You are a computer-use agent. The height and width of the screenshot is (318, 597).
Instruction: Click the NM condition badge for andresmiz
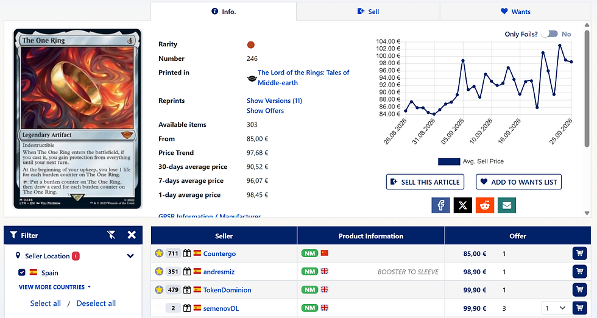point(309,272)
